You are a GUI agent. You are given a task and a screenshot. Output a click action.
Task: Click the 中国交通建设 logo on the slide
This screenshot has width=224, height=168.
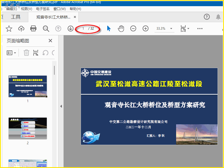(x=96, y=73)
